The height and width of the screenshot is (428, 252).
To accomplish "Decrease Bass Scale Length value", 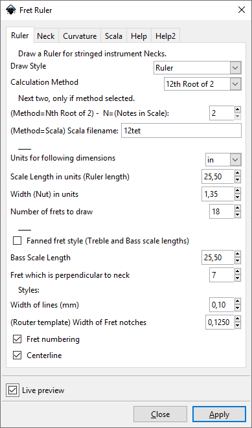I will point(238,261).
